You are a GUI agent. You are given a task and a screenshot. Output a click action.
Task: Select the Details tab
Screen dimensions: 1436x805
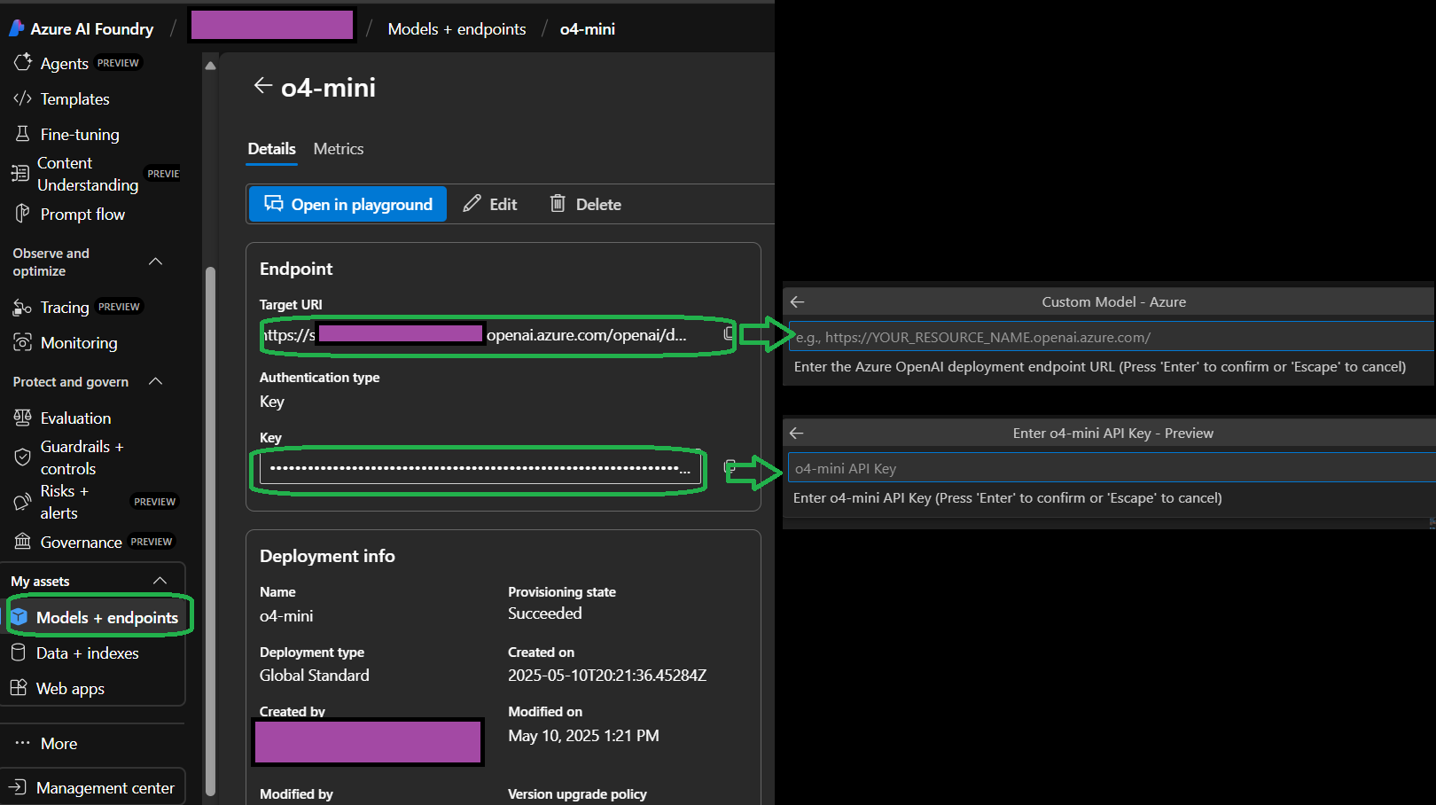click(x=271, y=149)
